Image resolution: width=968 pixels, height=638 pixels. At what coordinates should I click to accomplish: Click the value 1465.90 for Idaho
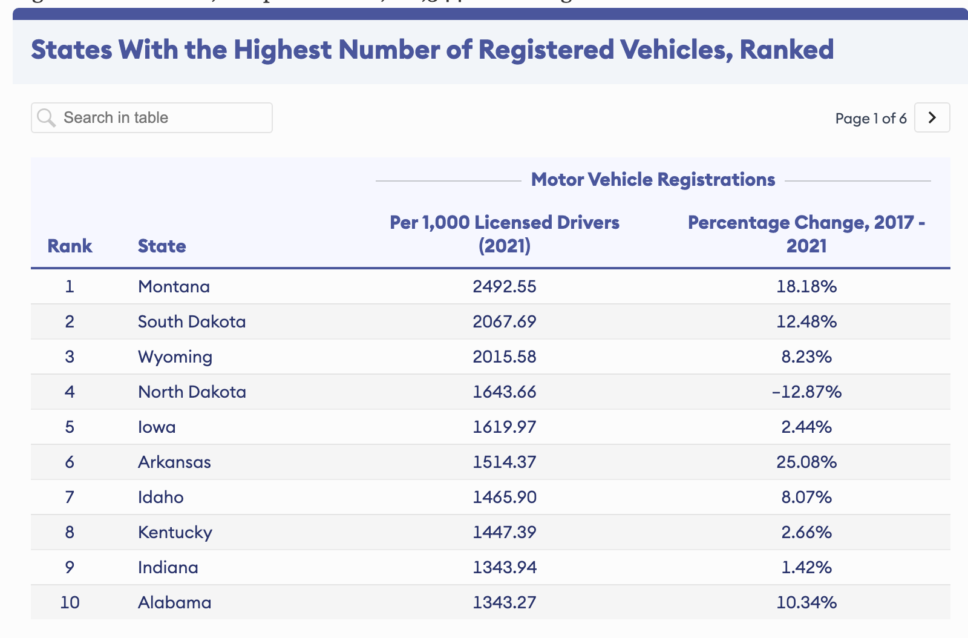(x=505, y=497)
